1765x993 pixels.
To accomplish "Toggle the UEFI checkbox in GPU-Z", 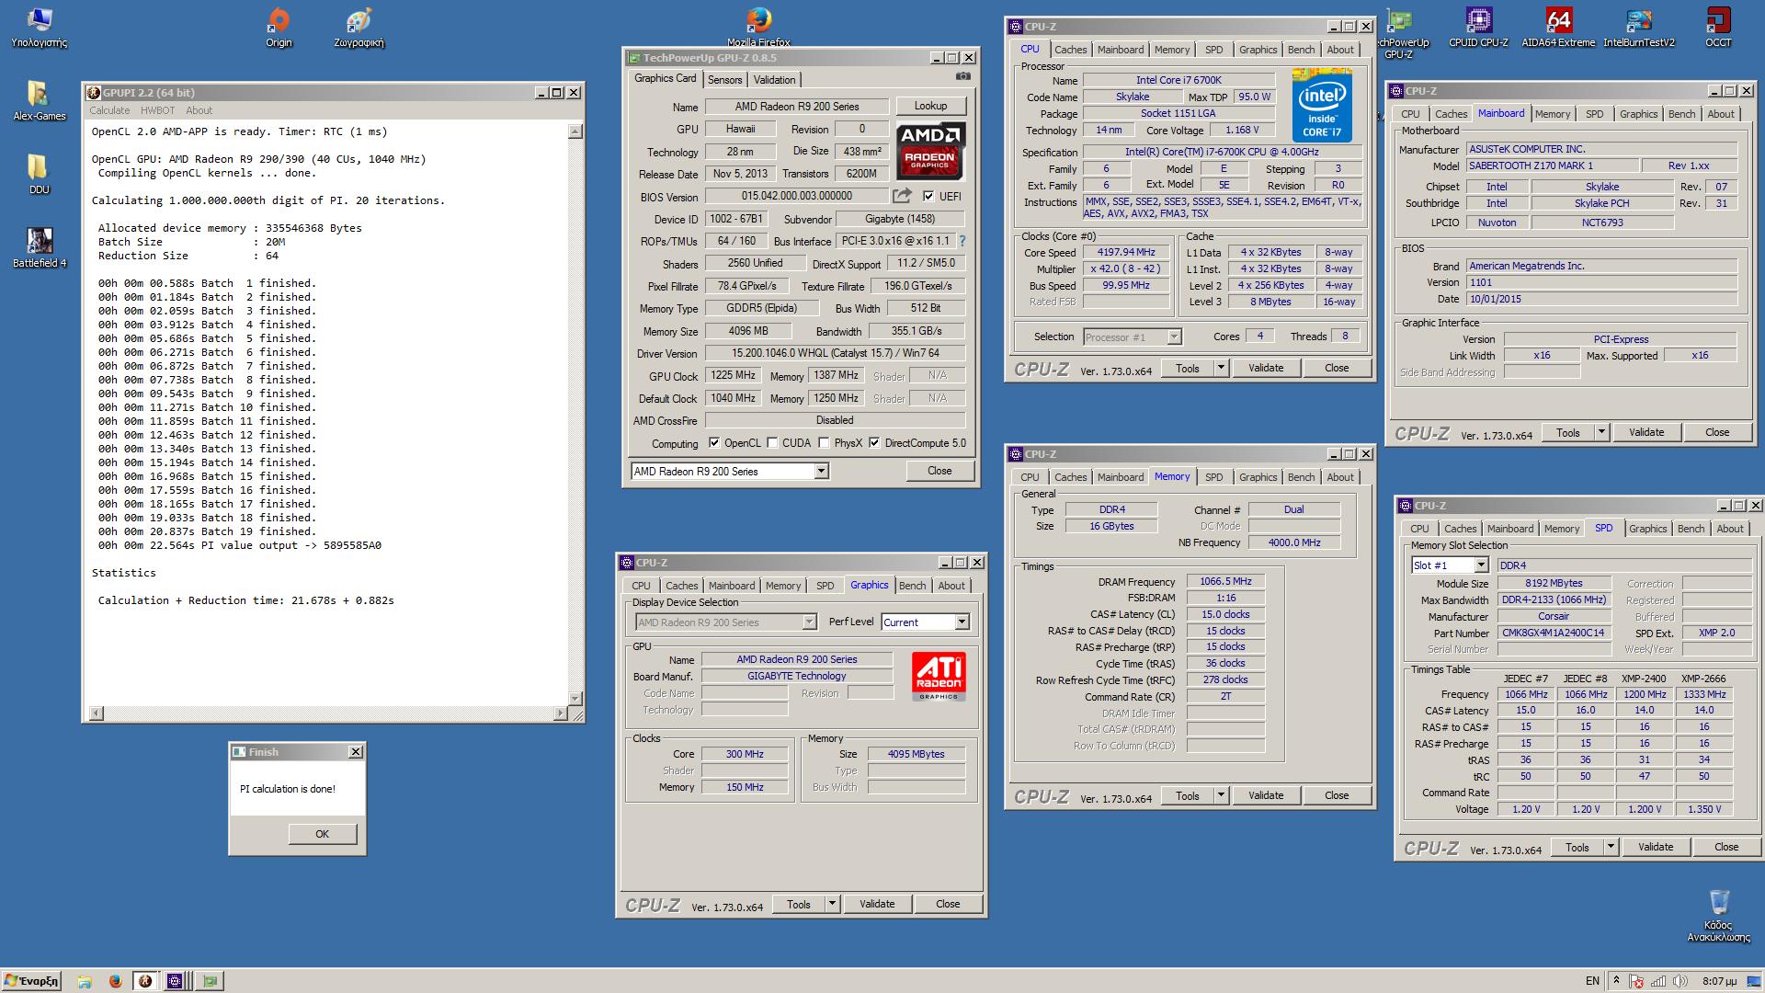I will [928, 196].
